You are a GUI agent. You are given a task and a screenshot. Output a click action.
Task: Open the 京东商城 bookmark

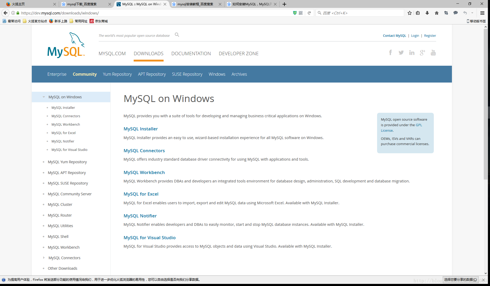tap(99, 21)
